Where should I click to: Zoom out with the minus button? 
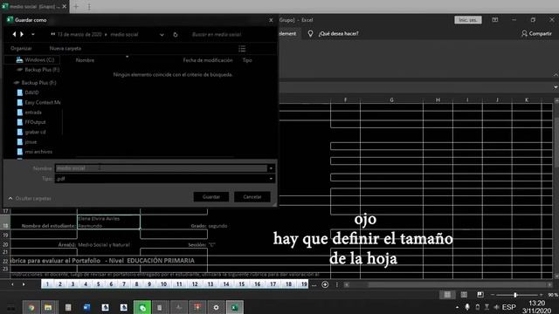pos(493,295)
